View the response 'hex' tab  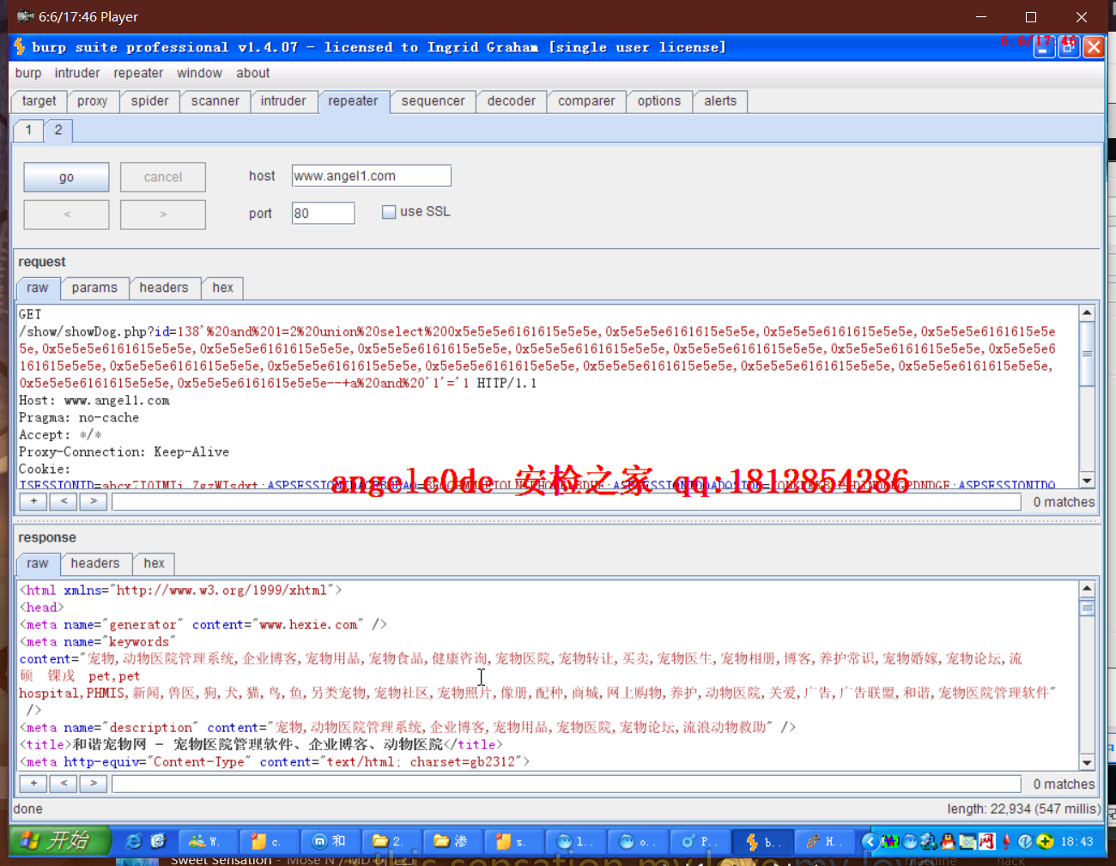[154, 564]
